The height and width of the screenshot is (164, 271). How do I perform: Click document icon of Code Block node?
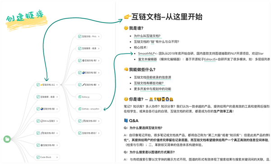pyautogui.click(x=38, y=157)
